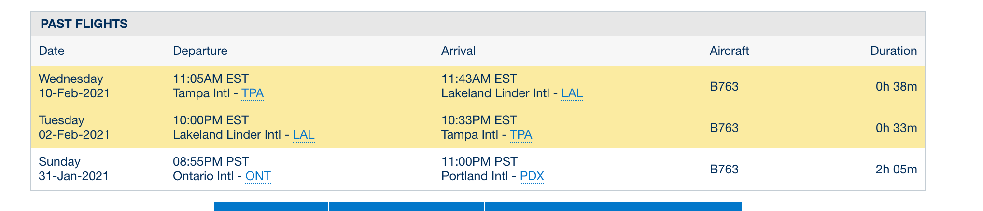Click the 08:55PM PST departure time
983x211 pixels.
(211, 162)
